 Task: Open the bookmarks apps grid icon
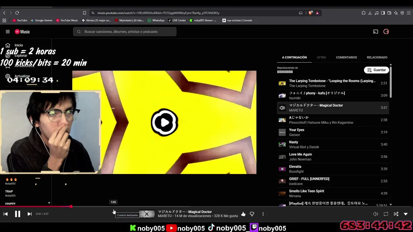pyautogui.click(x=4, y=20)
